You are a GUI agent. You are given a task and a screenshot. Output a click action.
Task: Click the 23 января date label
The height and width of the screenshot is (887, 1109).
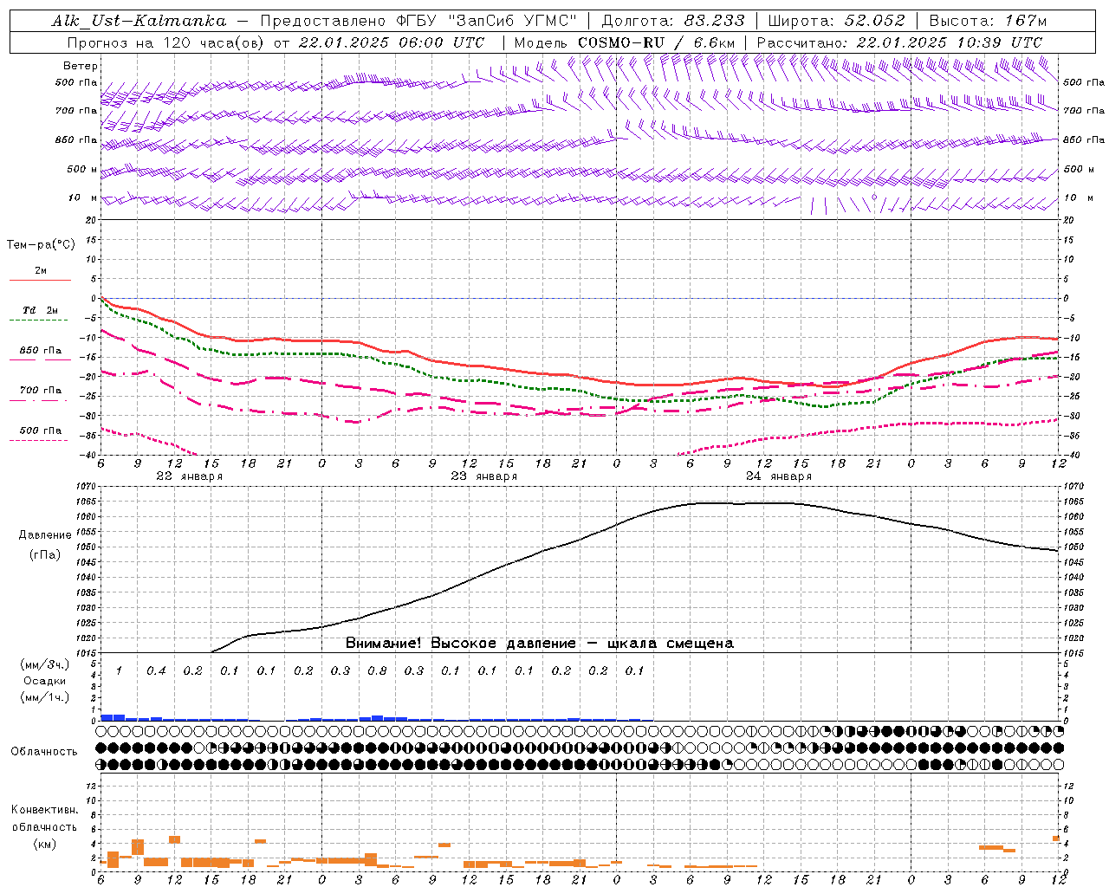483,476
